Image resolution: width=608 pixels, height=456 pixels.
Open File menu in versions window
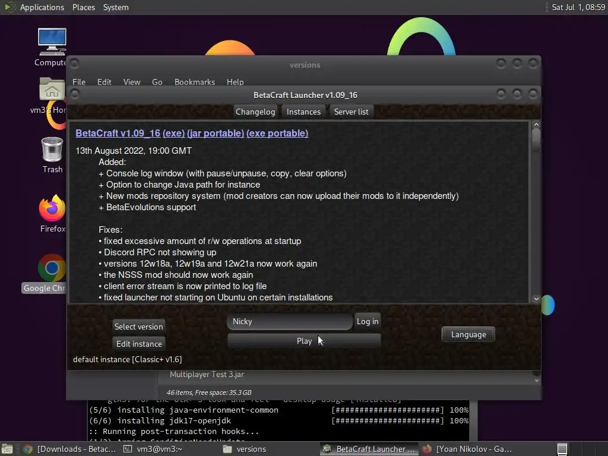(79, 82)
